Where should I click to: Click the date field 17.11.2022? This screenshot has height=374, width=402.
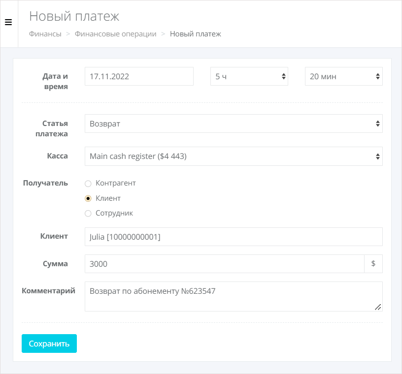pyautogui.click(x=139, y=76)
